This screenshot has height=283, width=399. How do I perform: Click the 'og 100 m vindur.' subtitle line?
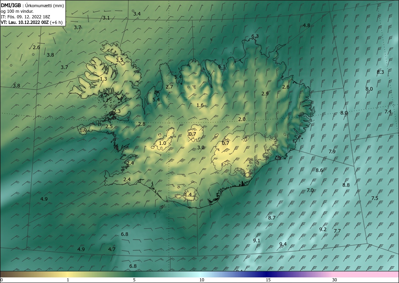click(x=17, y=11)
